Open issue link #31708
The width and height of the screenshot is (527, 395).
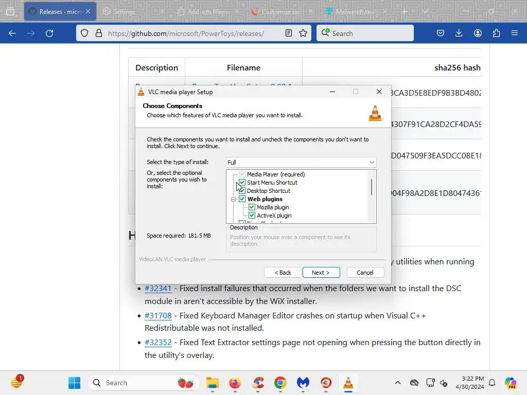(158, 316)
